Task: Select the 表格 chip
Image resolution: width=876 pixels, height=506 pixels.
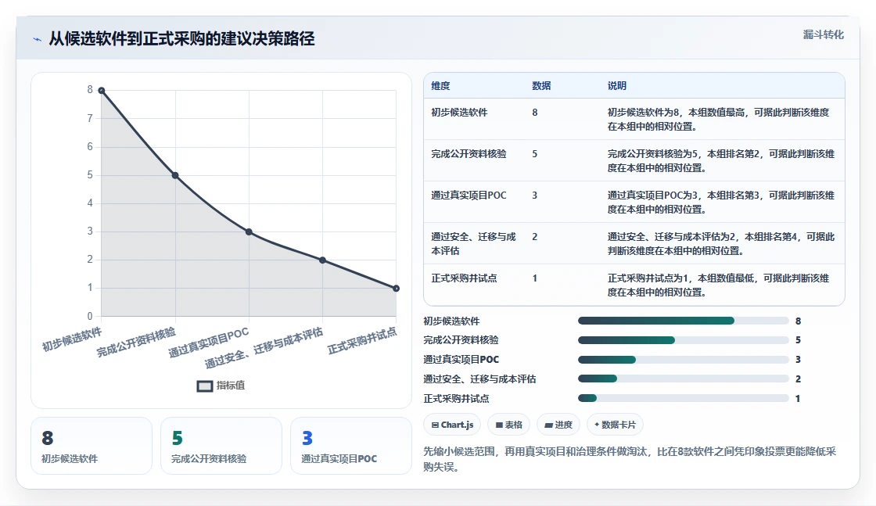Action: point(509,425)
